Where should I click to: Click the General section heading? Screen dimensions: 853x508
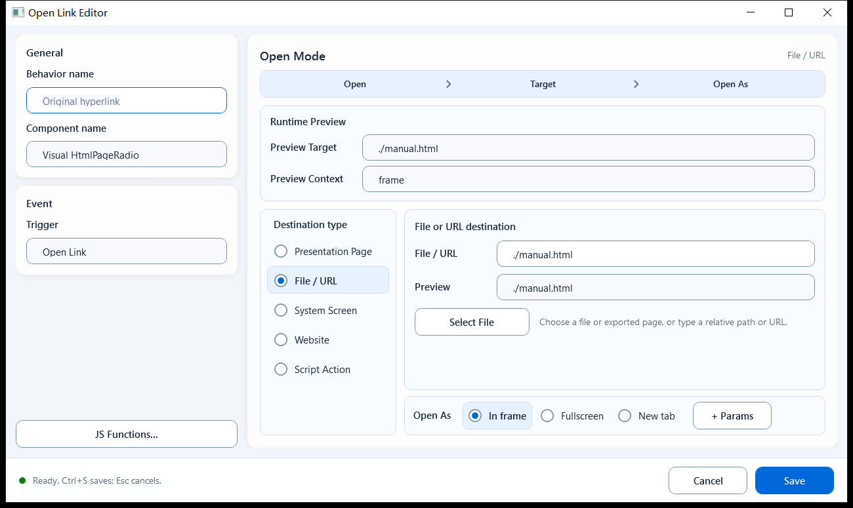coord(45,53)
